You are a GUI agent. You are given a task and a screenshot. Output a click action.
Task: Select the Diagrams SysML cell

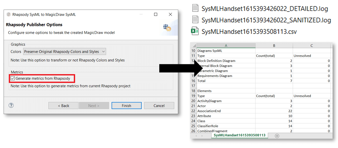tap(226, 51)
